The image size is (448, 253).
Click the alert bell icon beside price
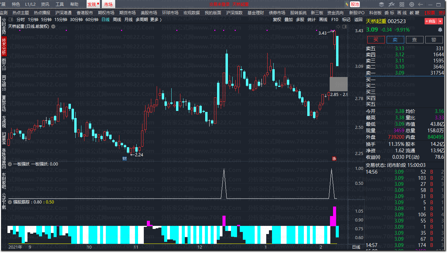tap(440, 30)
